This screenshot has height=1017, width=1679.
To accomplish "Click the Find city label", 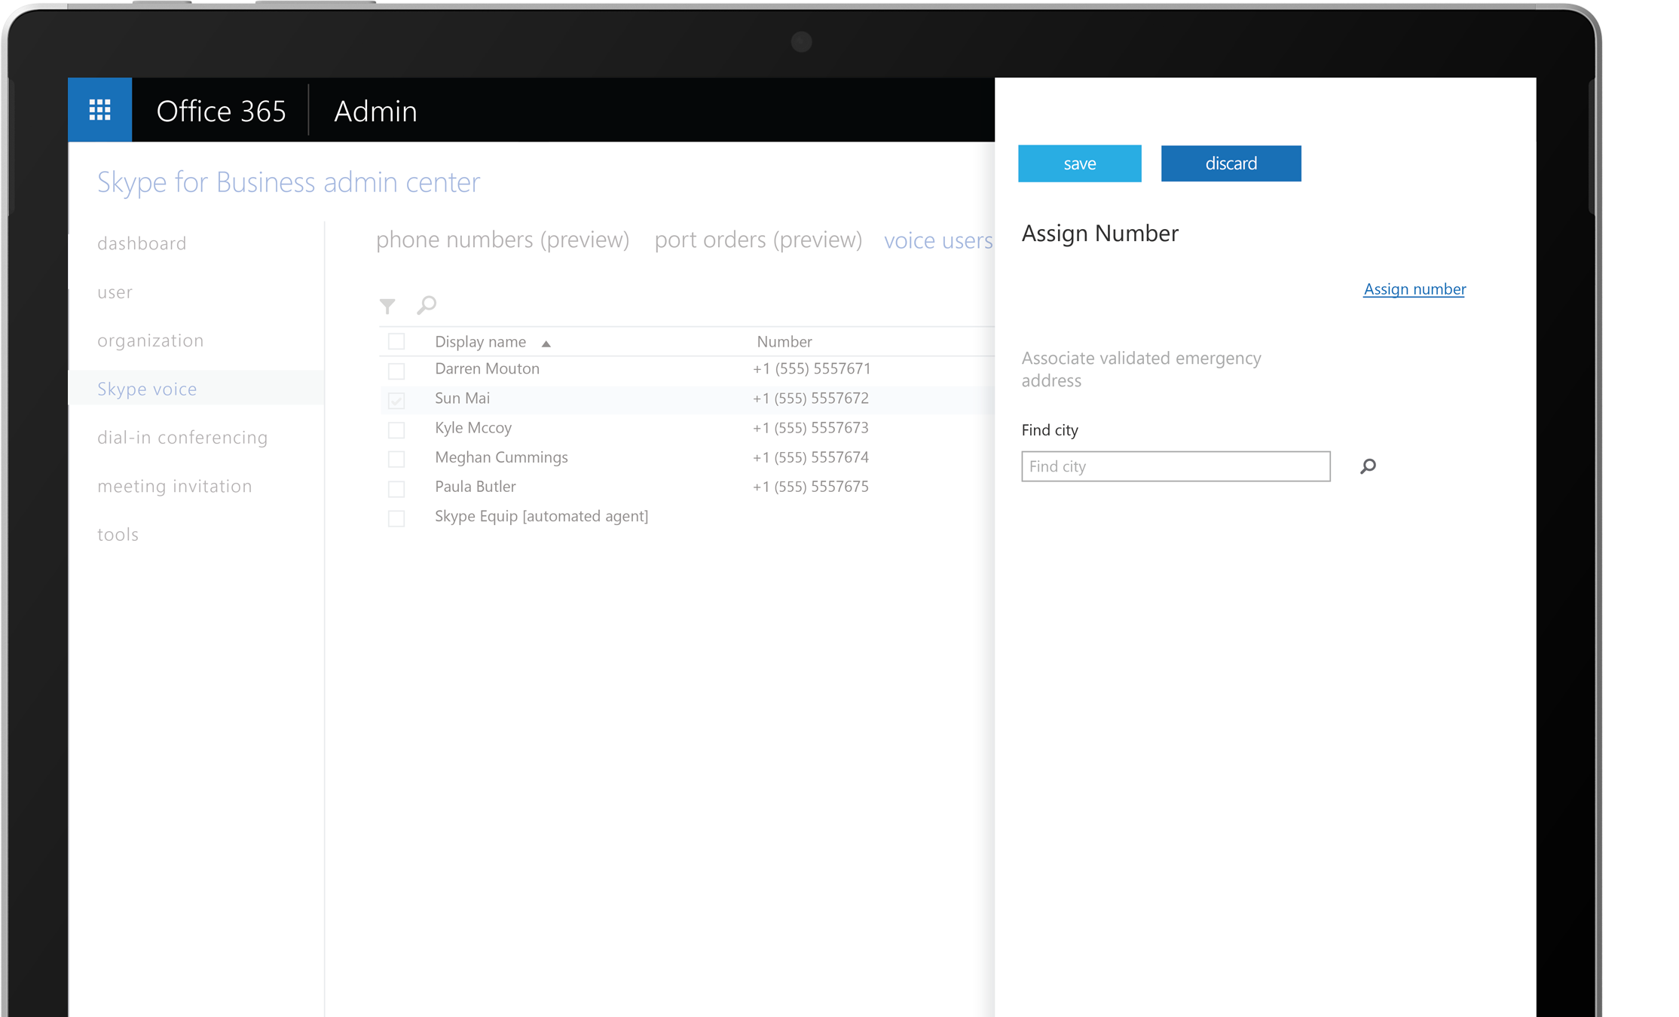I will coord(1050,430).
